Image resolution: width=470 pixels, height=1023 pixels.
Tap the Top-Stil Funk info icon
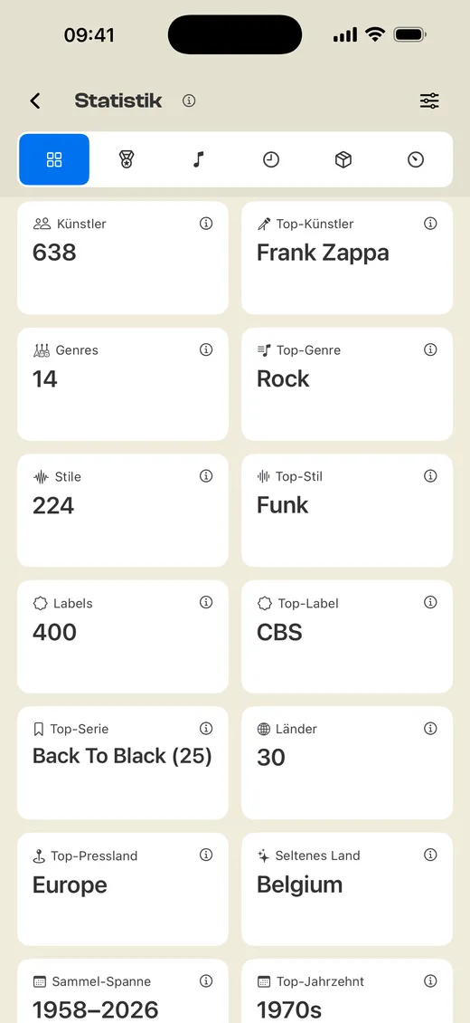(x=430, y=476)
